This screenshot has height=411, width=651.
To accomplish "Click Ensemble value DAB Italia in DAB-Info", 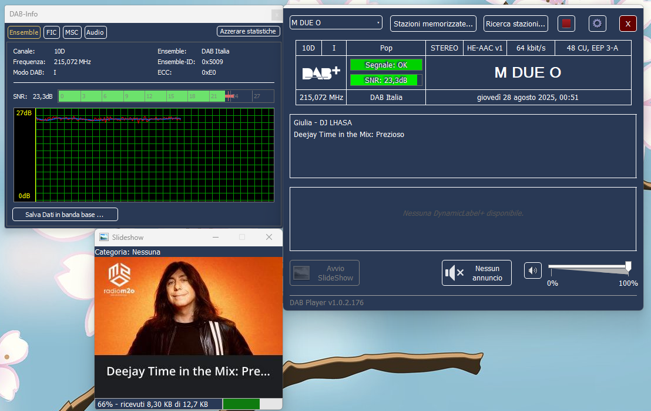I will 215,51.
